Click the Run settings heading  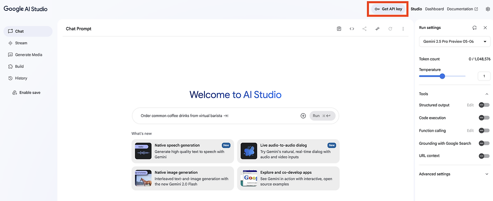(430, 28)
